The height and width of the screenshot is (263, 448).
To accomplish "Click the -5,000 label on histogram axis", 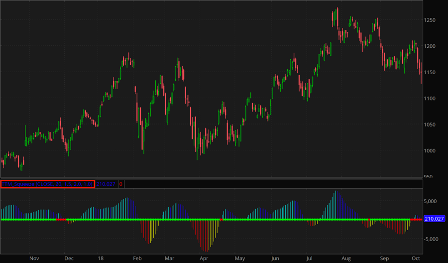I will point(431,239).
